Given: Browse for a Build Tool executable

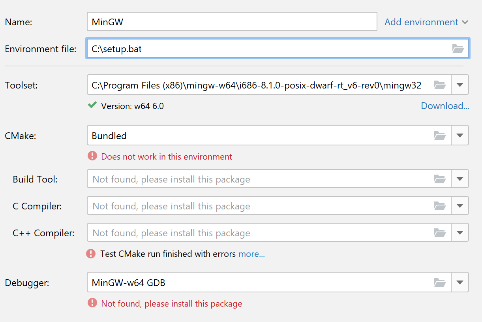Looking at the screenshot, I should [440, 179].
